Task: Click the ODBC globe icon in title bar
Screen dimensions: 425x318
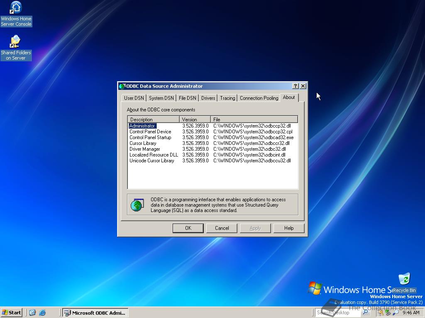Action: pyautogui.click(x=122, y=86)
